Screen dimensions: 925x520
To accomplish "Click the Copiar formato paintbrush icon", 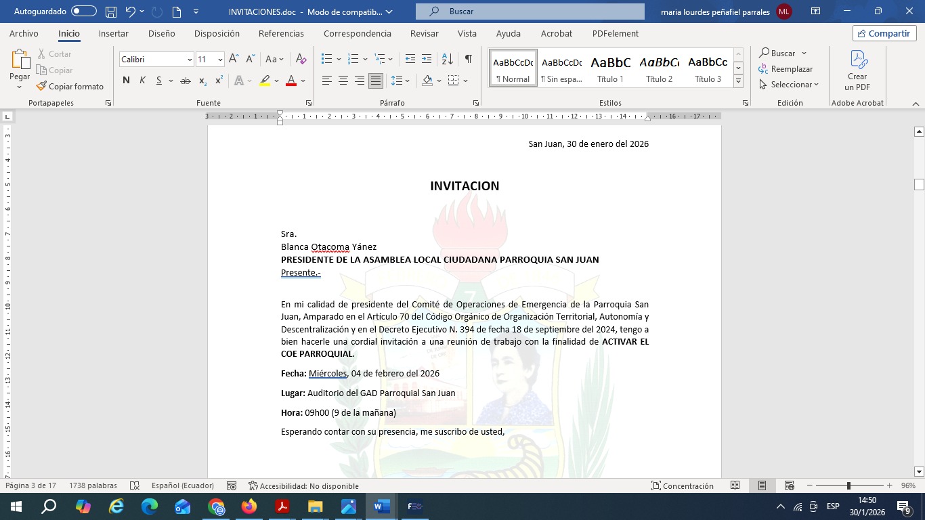I will click(x=41, y=86).
